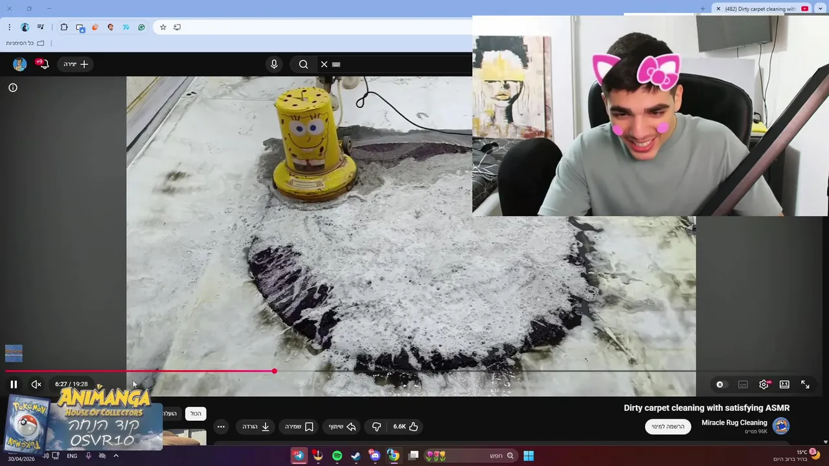Click Chrome icon in taskbar
The image size is (829, 466).
393,456
